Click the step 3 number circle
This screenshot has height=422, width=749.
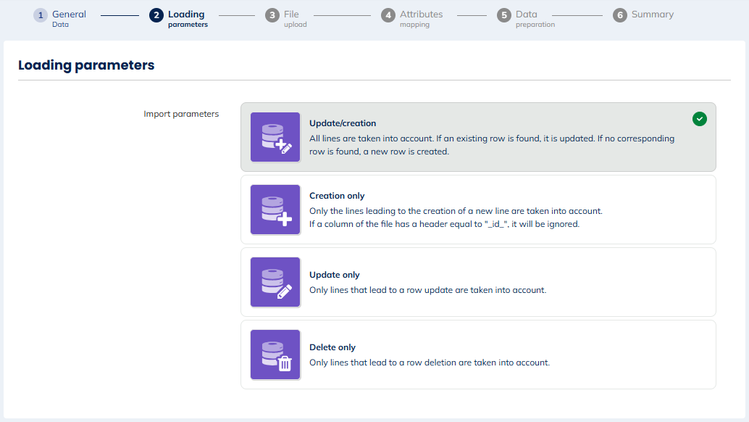pos(272,15)
